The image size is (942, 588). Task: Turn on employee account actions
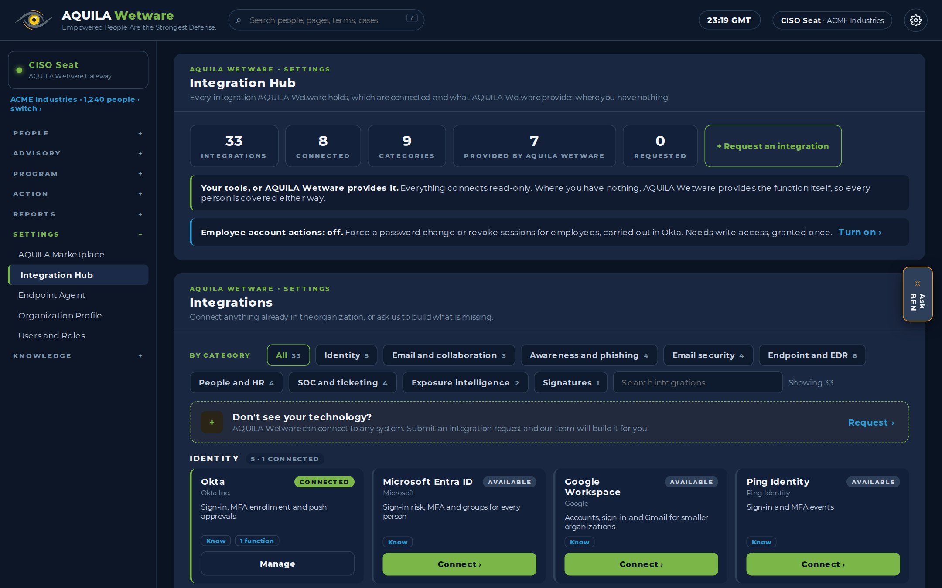pyautogui.click(x=860, y=232)
